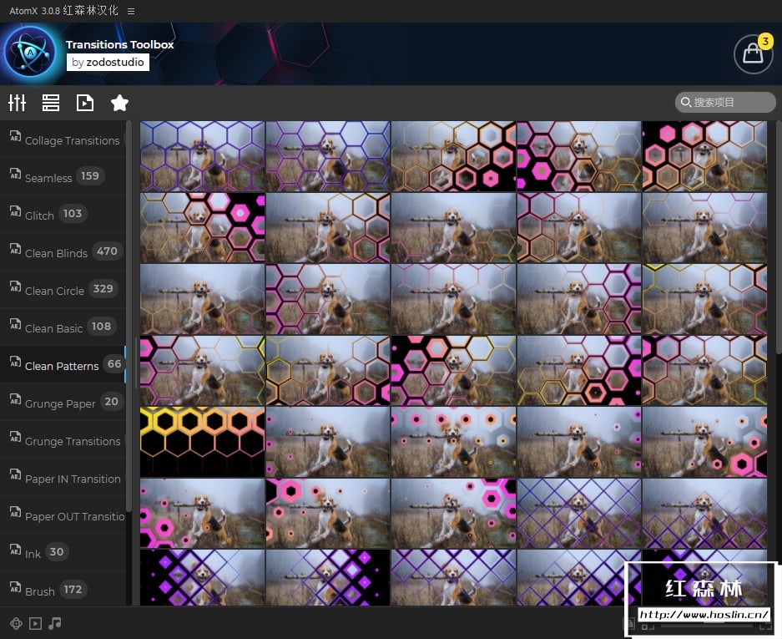This screenshot has width=782, height=639.
Task: Select the Seamless category
Action: pos(63,177)
